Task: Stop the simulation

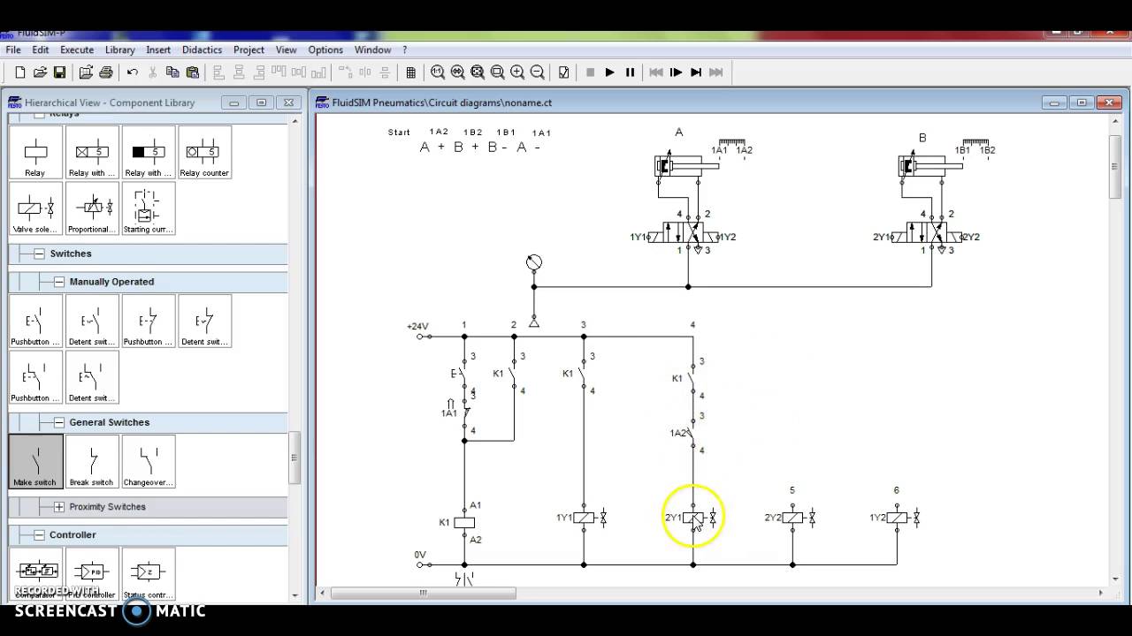Action: click(x=590, y=72)
